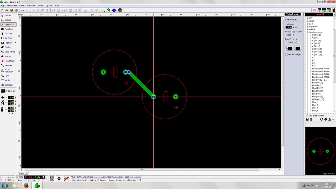Select the Légkötés connection tool
Viewport: 336px width, 189px height.
point(8,65)
